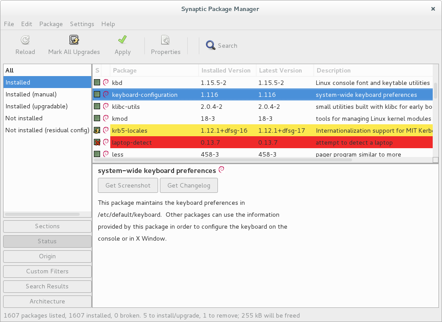This screenshot has width=442, height=322.
Task: Click the Debian swirl icon beside kmod
Action: [106, 118]
